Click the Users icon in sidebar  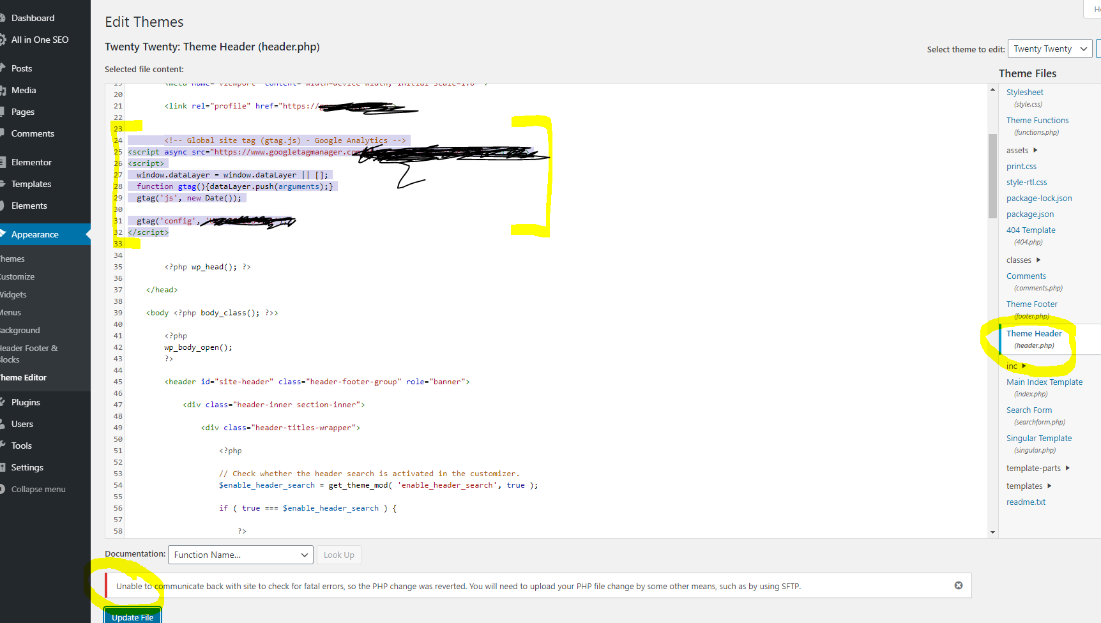3,424
